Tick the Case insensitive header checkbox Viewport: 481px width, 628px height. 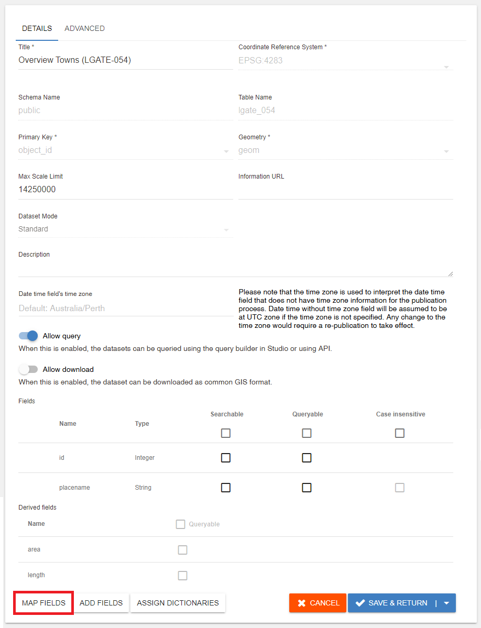click(400, 433)
